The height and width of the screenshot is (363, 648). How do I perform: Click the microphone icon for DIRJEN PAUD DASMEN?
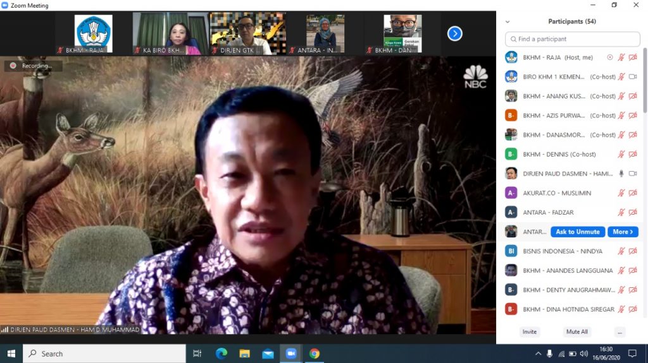pyautogui.click(x=621, y=174)
